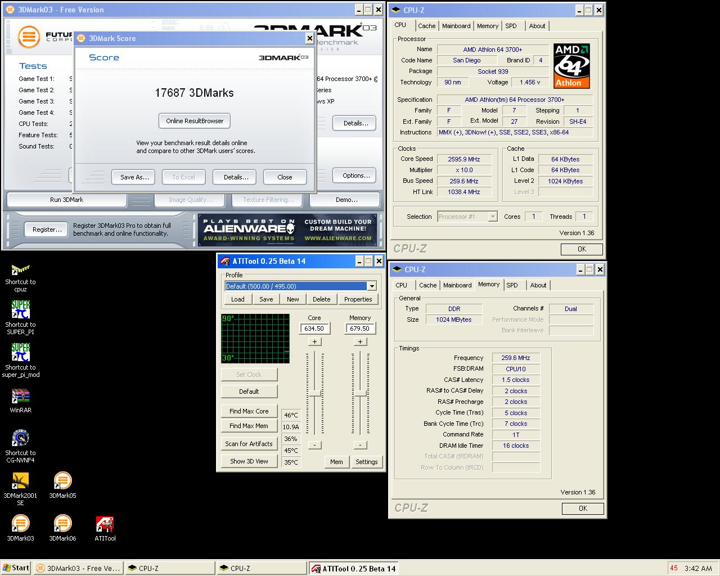Launch the Demo in 3DMark03
Image resolution: width=720 pixels, height=576 pixels.
[346, 200]
